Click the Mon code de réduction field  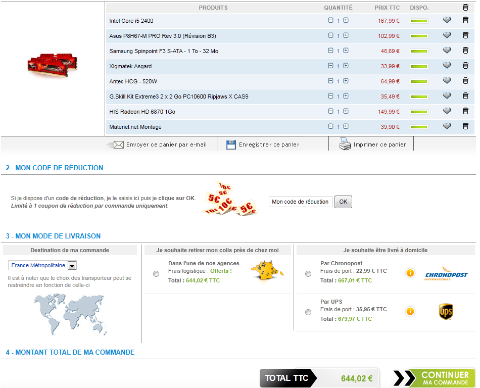coord(300,202)
